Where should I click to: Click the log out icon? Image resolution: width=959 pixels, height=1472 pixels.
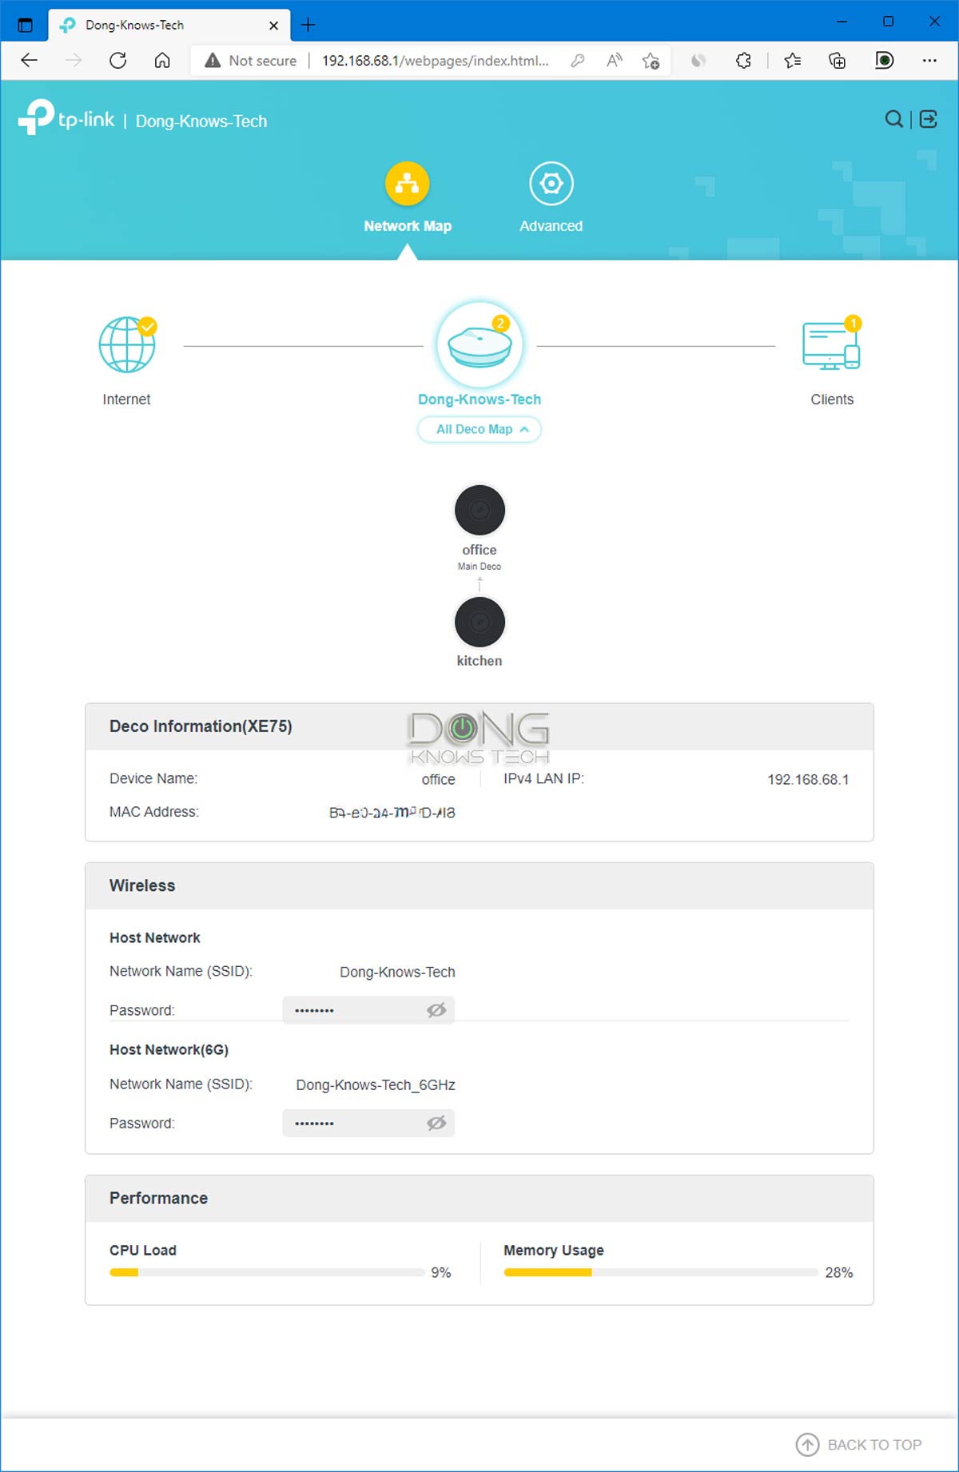(x=929, y=119)
